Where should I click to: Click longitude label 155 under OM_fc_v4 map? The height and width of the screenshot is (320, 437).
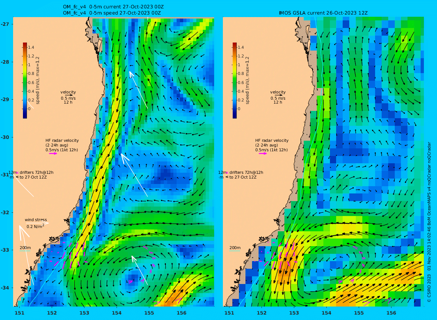[149, 313]
